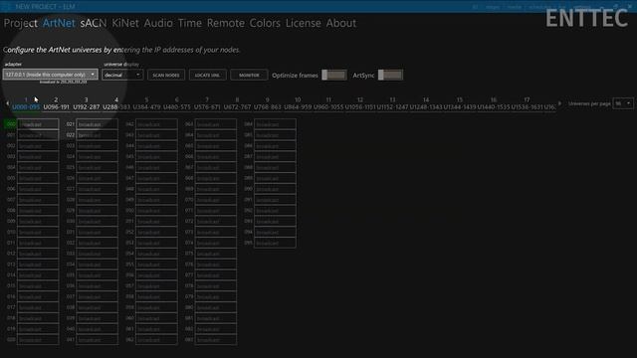This screenshot has width=637, height=358.
Task: Open the Project menu
Action: 20,23
